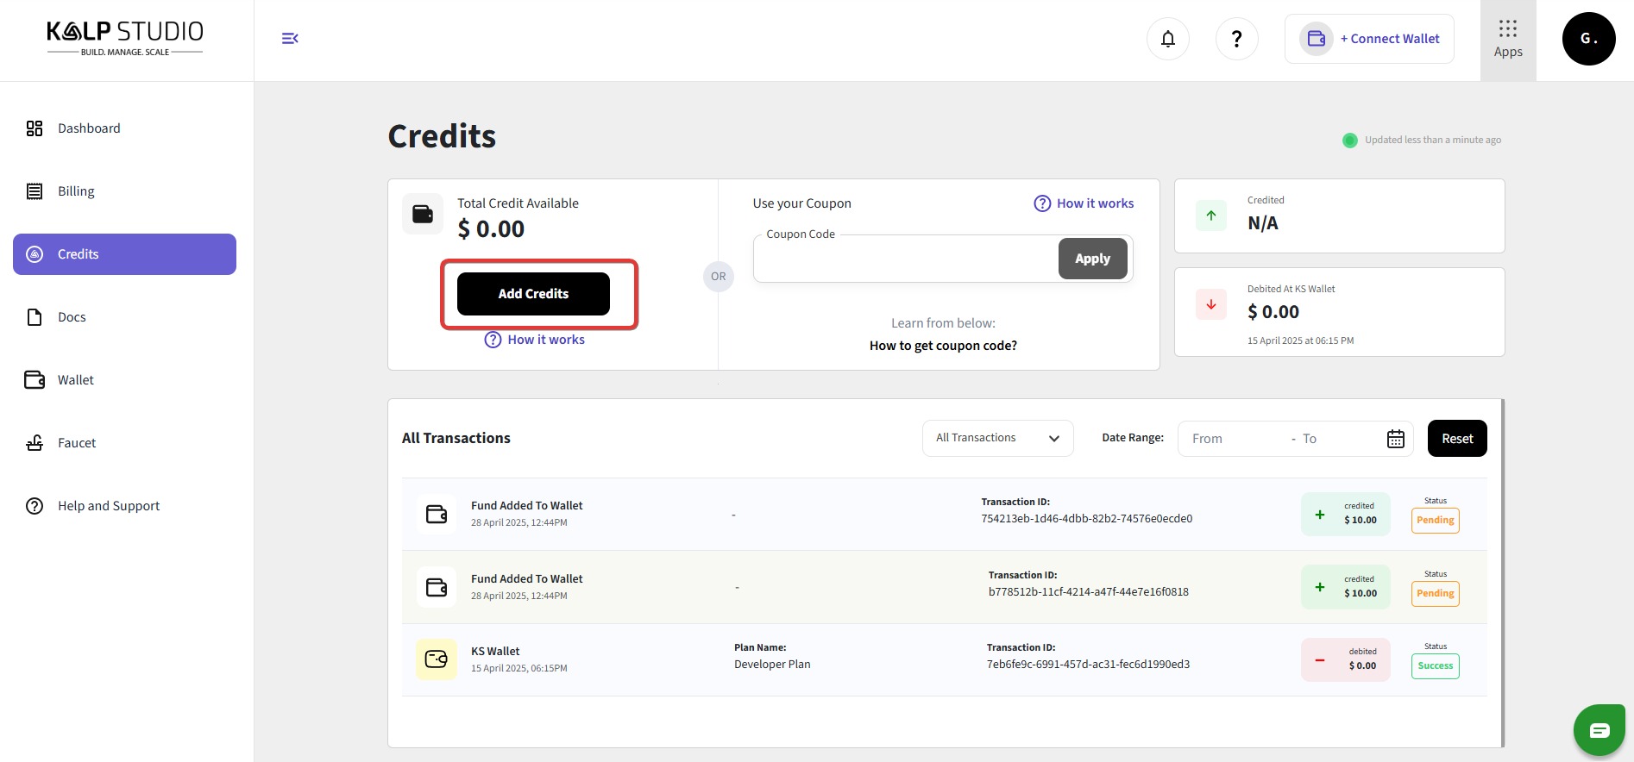
Task: Open help via question mark icon
Action: click(1236, 39)
